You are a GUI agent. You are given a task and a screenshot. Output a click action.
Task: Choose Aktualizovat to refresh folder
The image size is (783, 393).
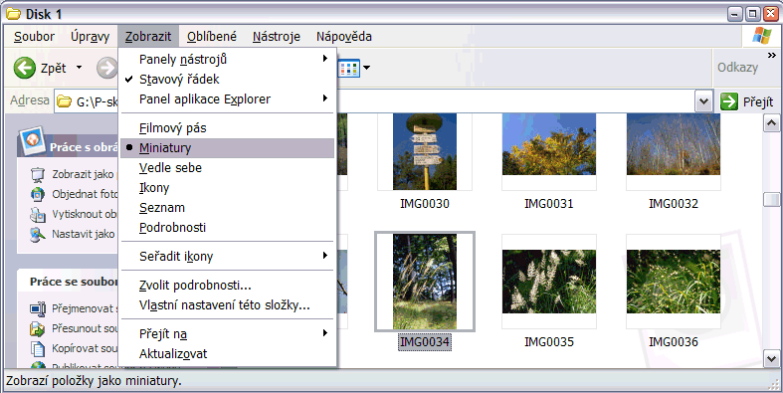click(x=227, y=353)
